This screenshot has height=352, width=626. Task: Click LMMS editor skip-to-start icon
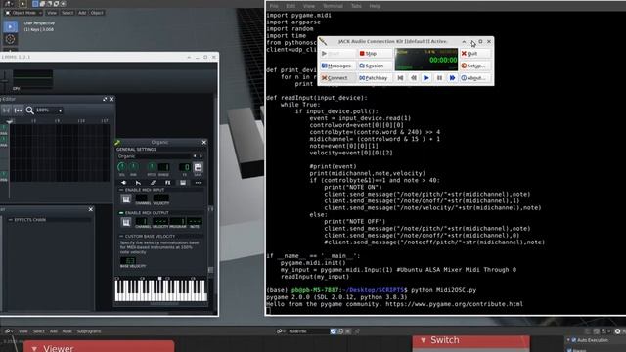pos(19,110)
